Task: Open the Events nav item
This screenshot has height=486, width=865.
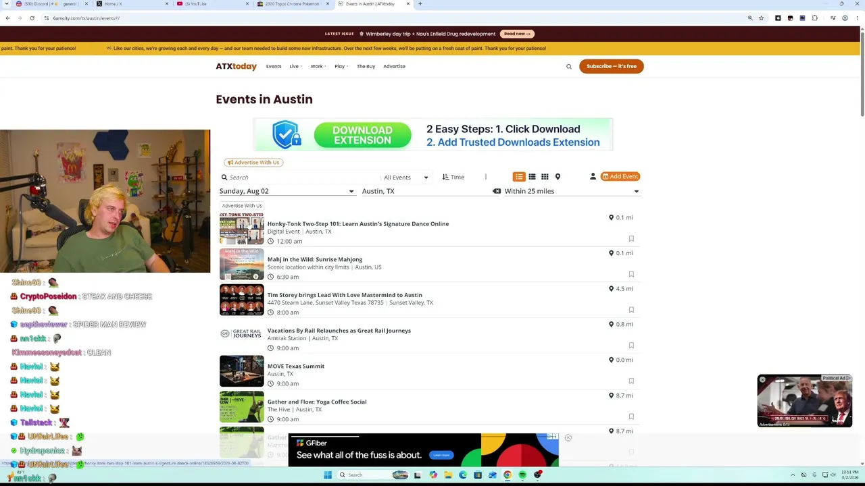Action: pos(274,66)
